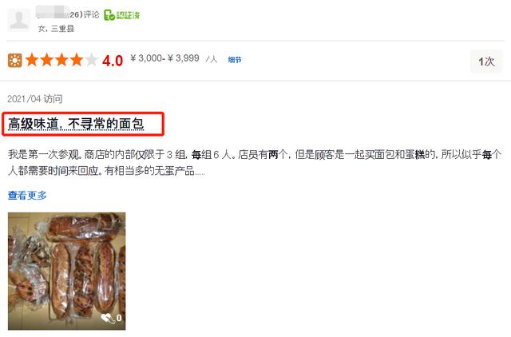Click the review body text paragraph
This screenshot has height=337, width=511.
click(x=255, y=162)
